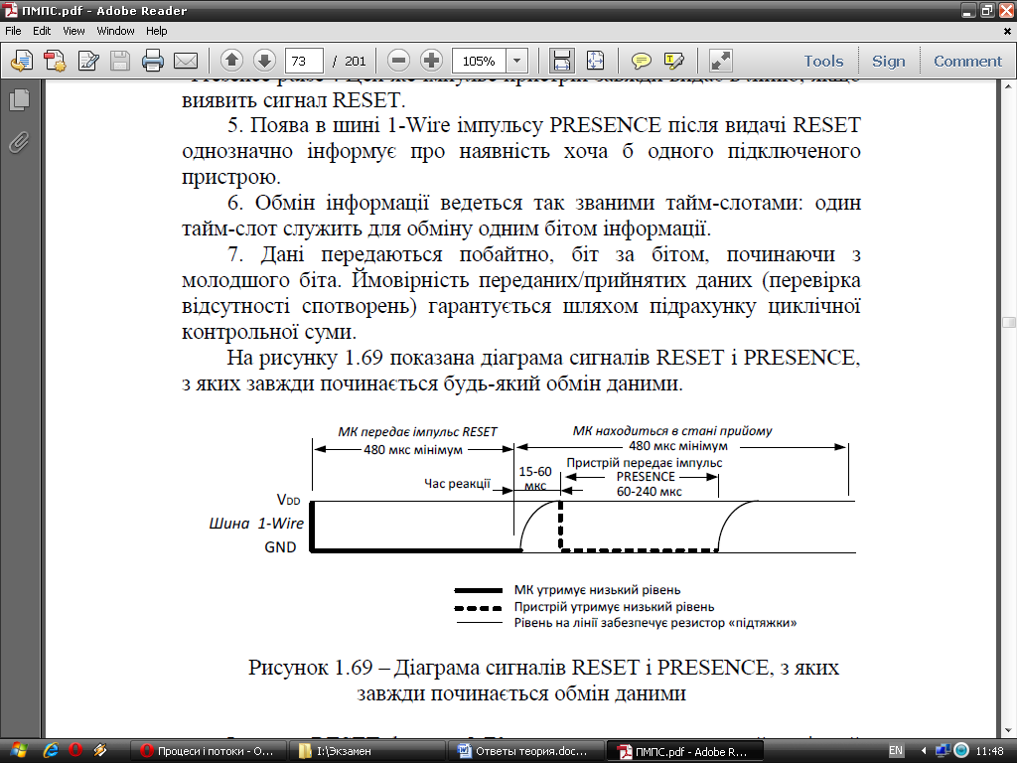Open the Edit menu
Screen dimensions: 1017x763
(x=42, y=31)
